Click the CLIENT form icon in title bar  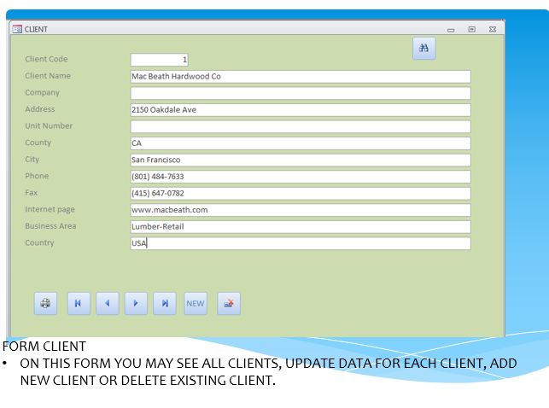(x=17, y=28)
